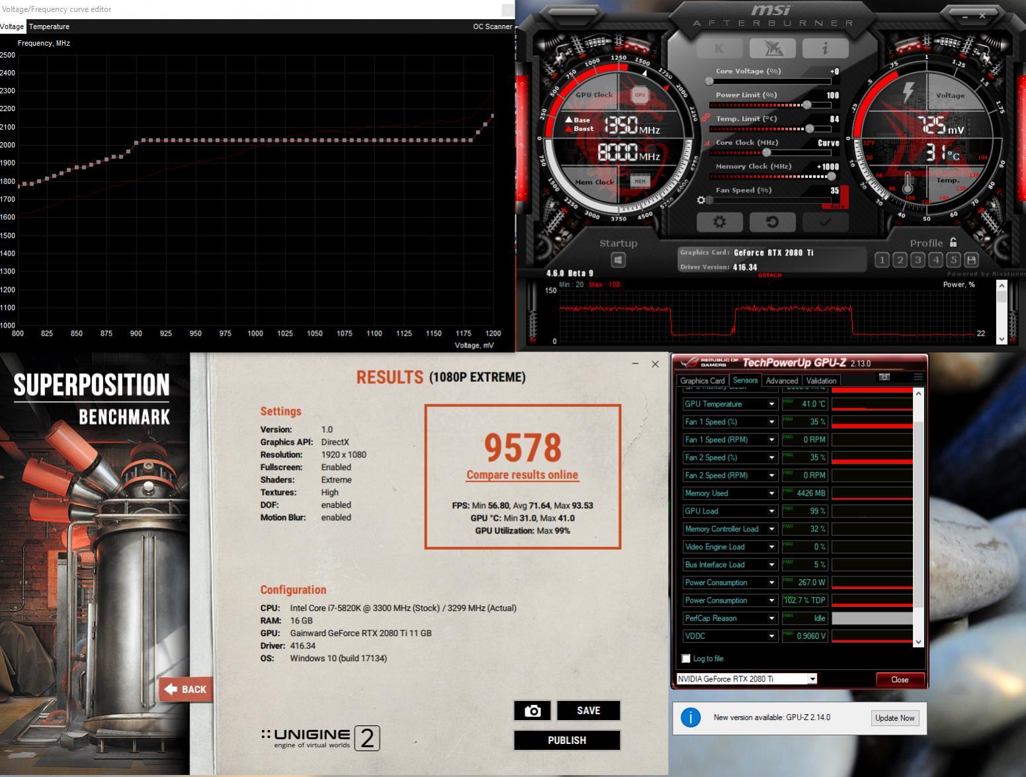
Task: Select Afterburner profile slot 2
Action: [x=900, y=260]
